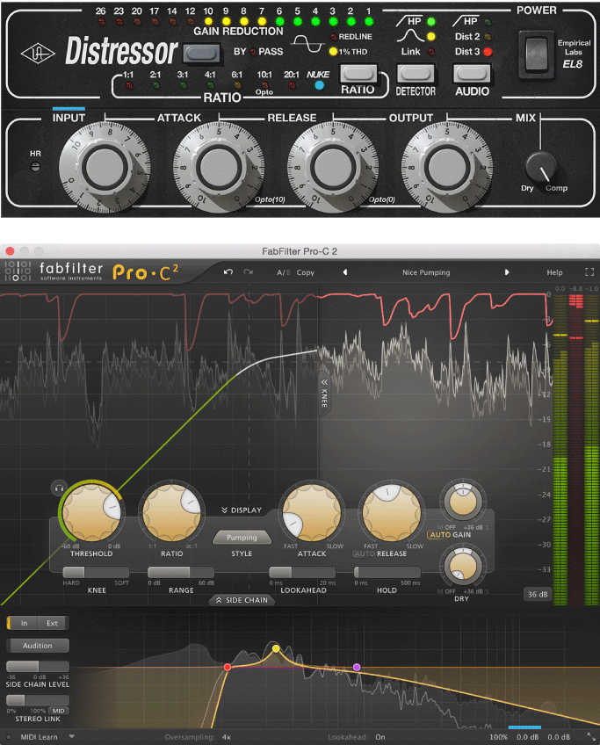
Task: Push the AUDIO mode button
Action: click(473, 74)
